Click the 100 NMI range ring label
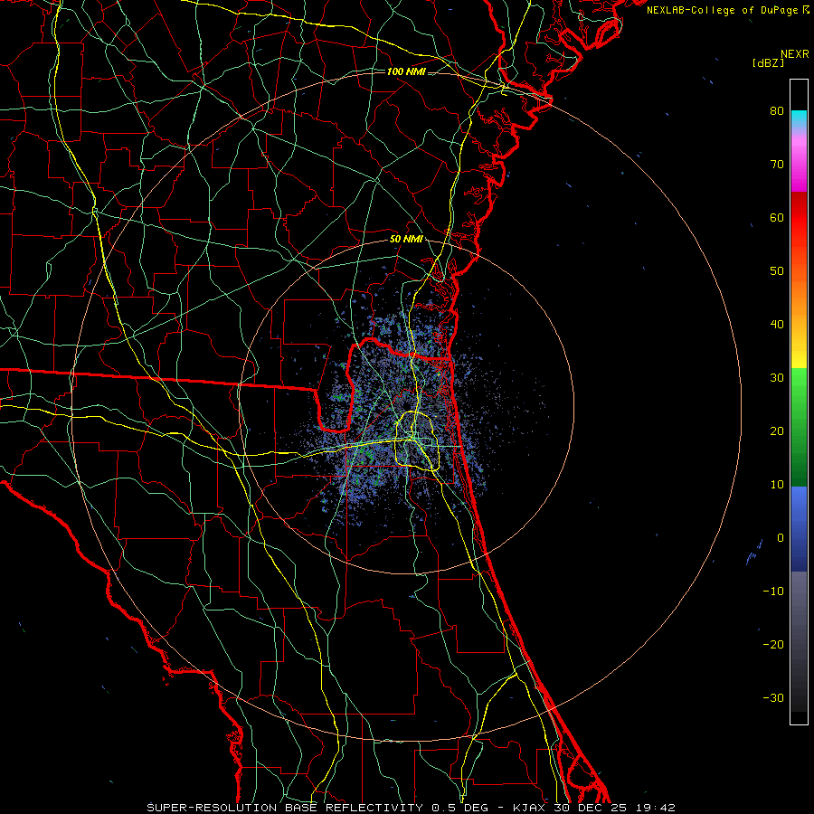Viewport: 814px width, 814px height. coord(406,71)
